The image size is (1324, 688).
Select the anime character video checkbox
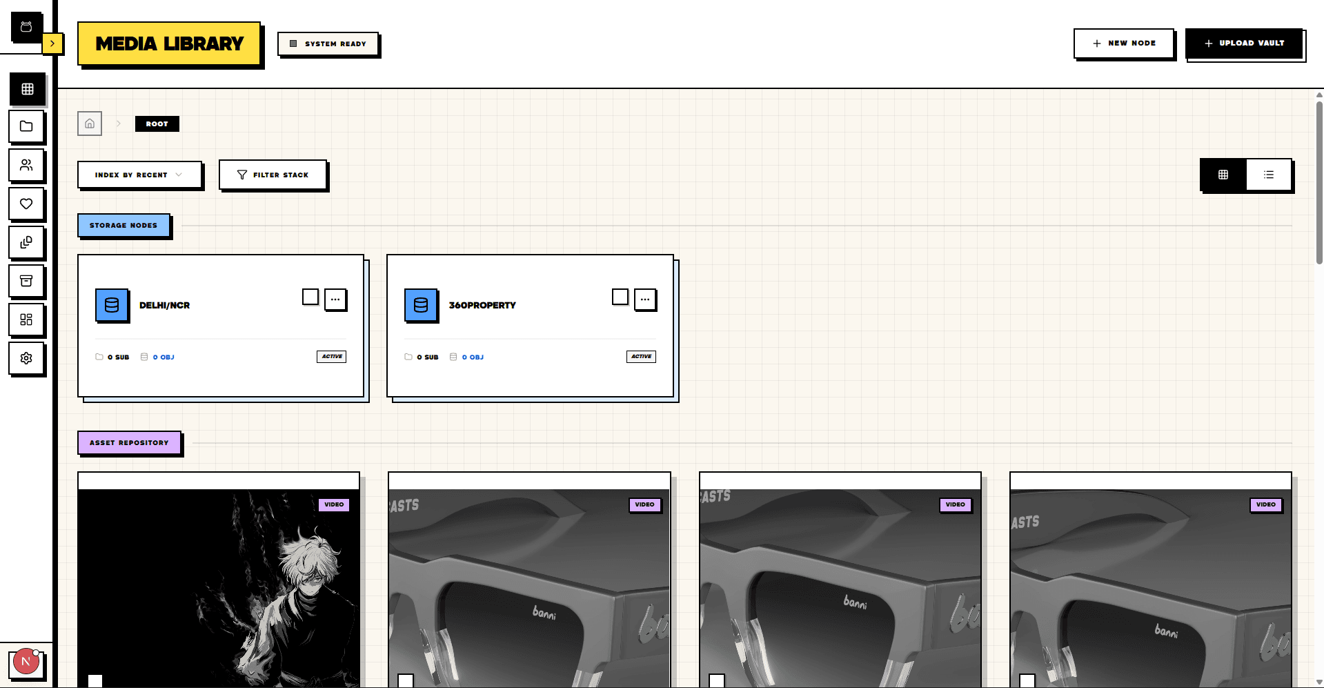pos(95,681)
